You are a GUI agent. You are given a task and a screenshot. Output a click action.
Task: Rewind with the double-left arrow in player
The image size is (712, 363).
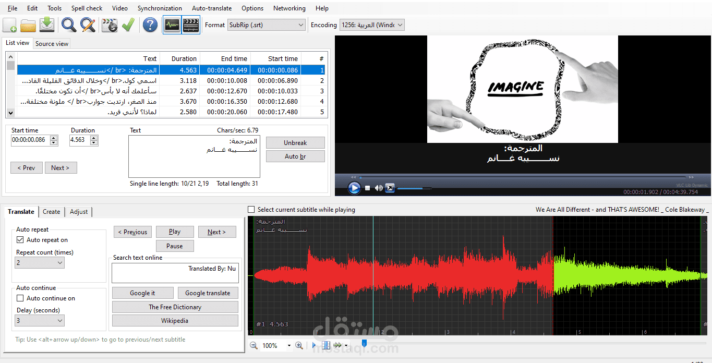pyautogui.click(x=353, y=177)
